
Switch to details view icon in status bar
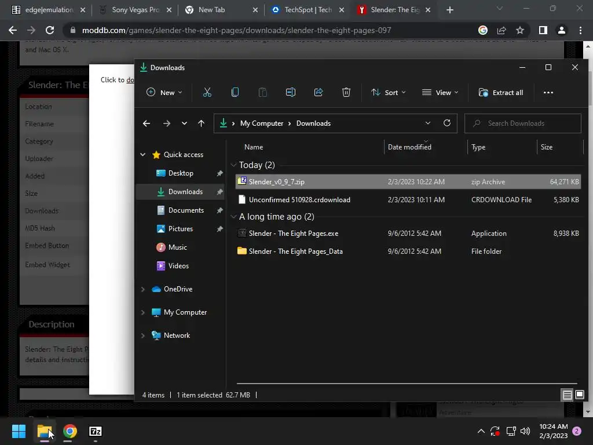point(568,395)
